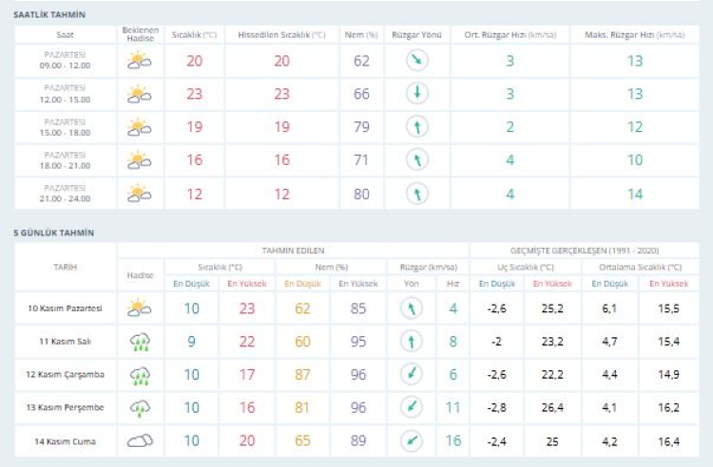Click the wind direction arrow for 09.00 - 12.00
This screenshot has height=467, width=713.
pos(415,61)
